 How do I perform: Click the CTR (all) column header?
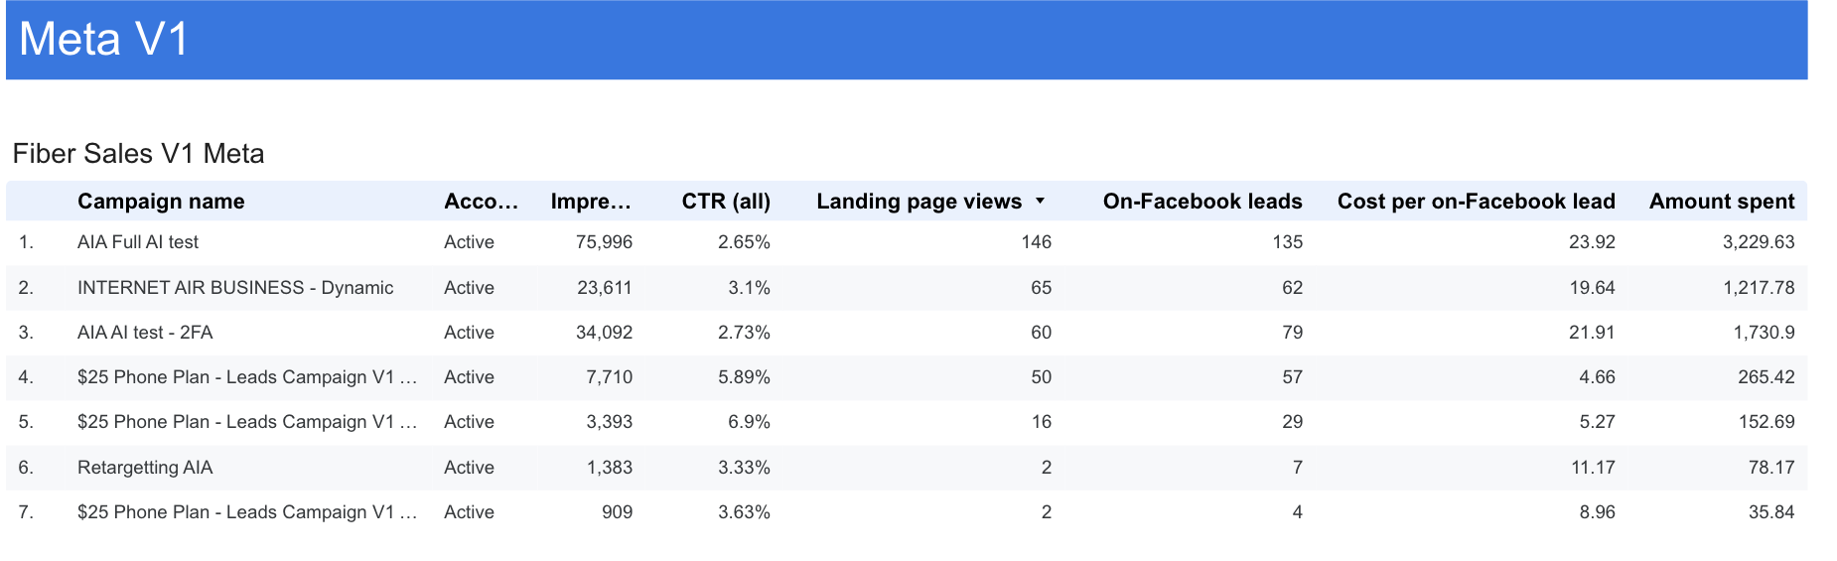[726, 202]
